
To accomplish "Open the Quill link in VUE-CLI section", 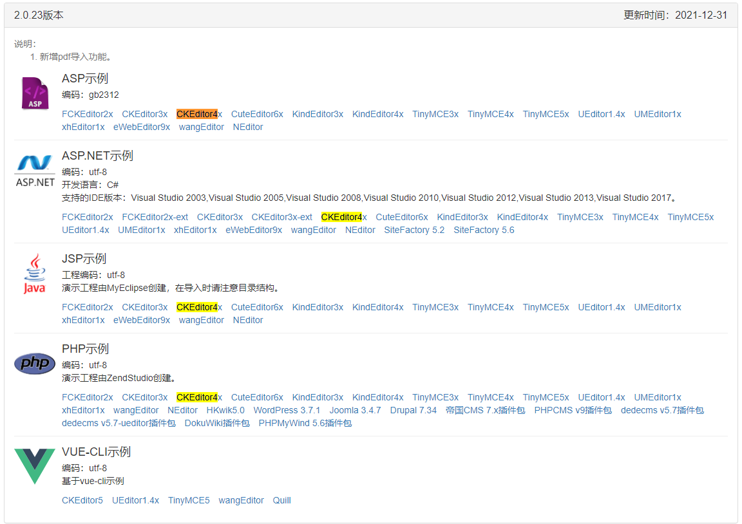I will tap(281, 500).
